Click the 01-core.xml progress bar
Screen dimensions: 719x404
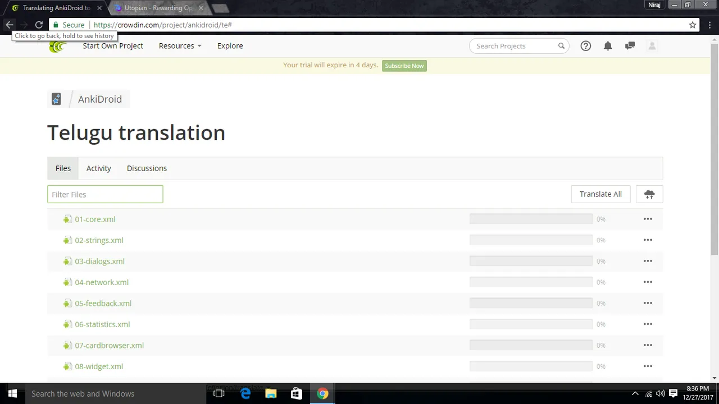click(531, 219)
